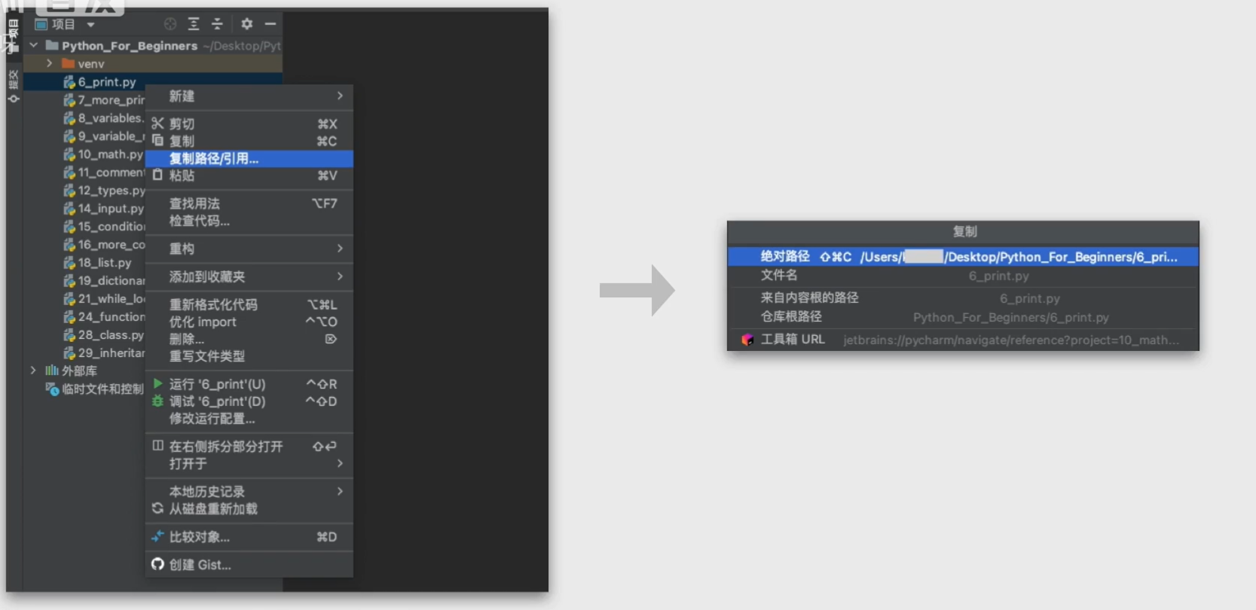Viewport: 1256px width, 610px height.
Task: Expand the venv folder
Action: pyautogui.click(x=50, y=63)
